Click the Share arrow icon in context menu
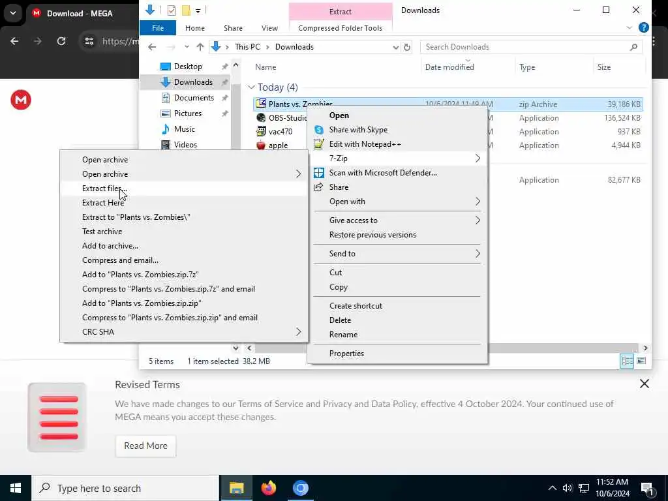 pos(318,187)
